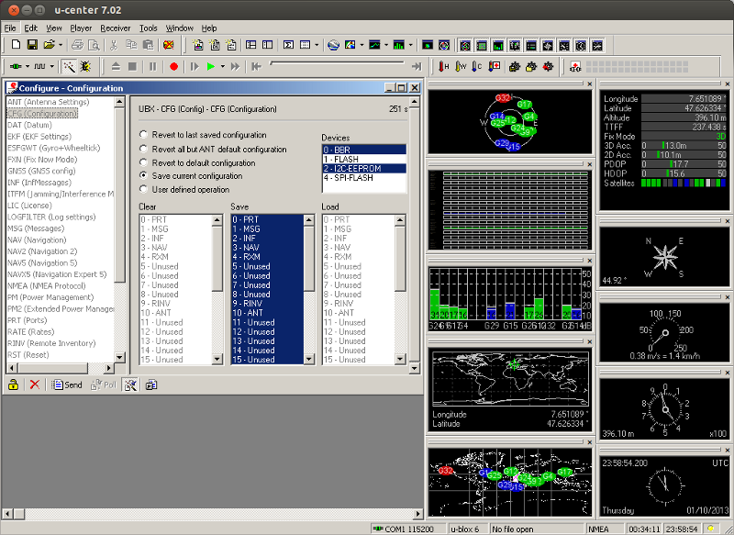Viewport: 734px width, 535px height.
Task: Open the baudrate dropdown arrow
Action: [x=52, y=67]
